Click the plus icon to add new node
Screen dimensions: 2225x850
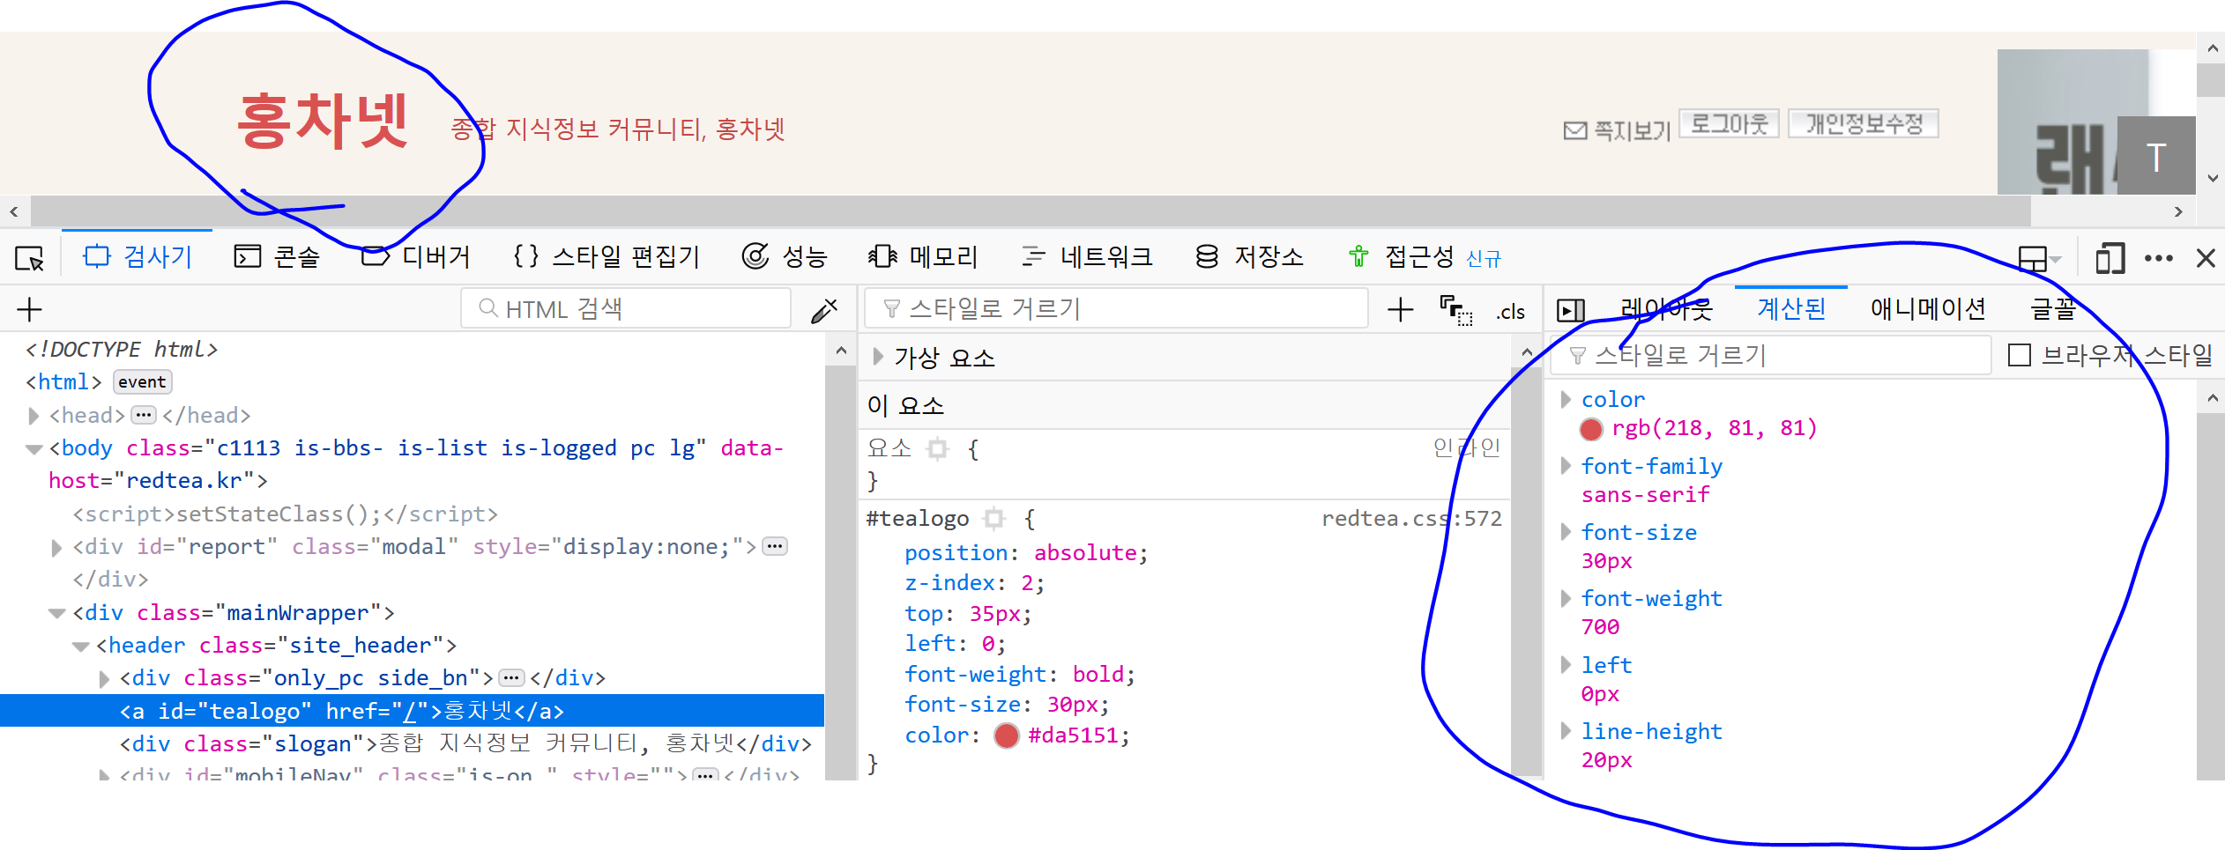coord(29,310)
